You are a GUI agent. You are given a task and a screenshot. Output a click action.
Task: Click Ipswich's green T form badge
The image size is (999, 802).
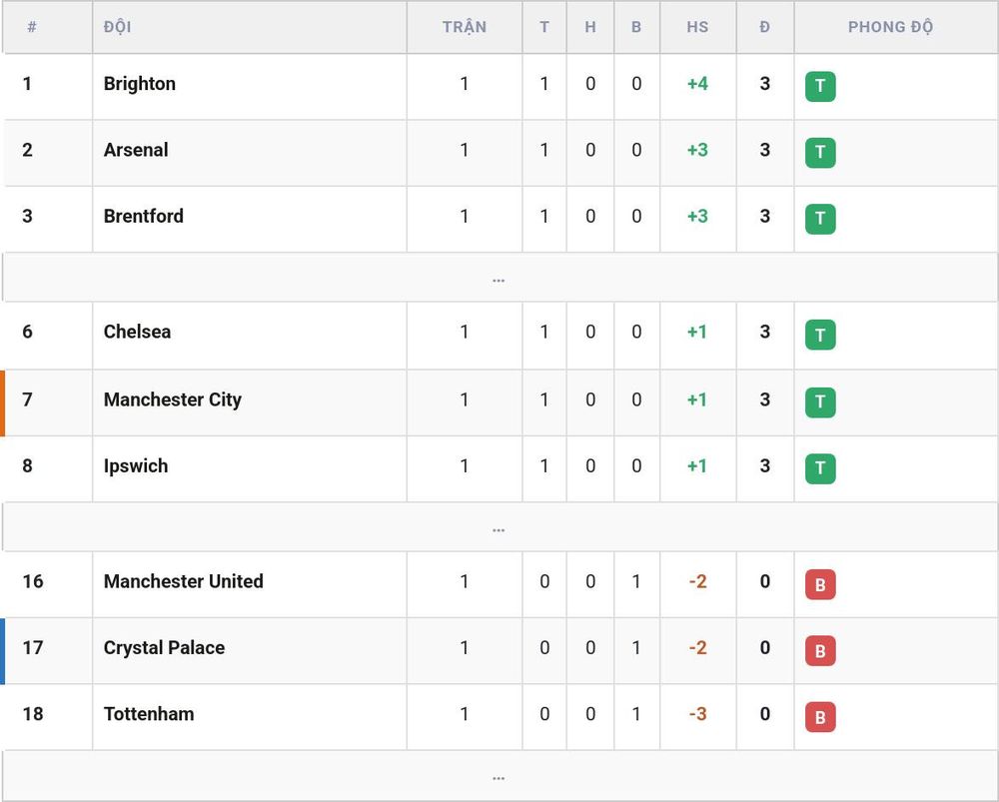(x=820, y=468)
